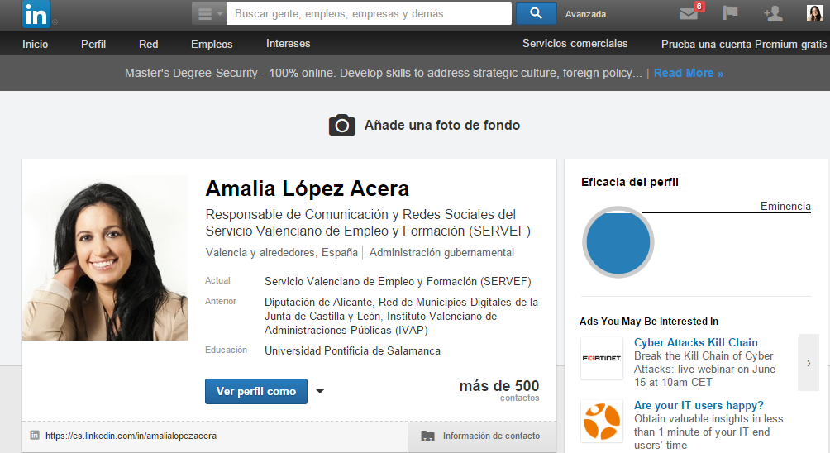Screen dimensions: 830x453
Task: Expand the arrow next to Ver perfil como
Action: coord(321,392)
